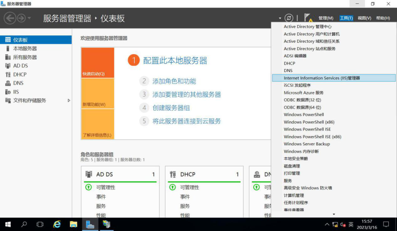
Task: Open the 帮助(H) menu
Action: tap(383, 18)
